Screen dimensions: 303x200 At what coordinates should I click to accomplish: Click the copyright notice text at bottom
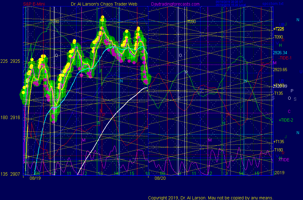click(211, 198)
